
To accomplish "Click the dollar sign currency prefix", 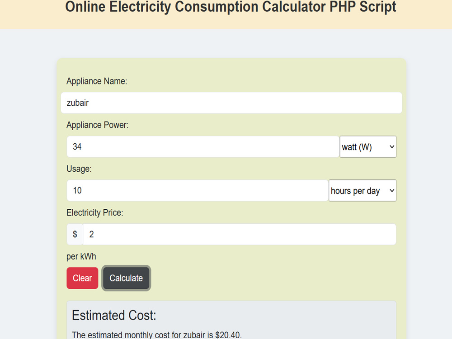I will click(75, 234).
